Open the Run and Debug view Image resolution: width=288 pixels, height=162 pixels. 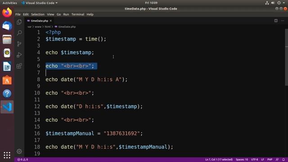19,55
